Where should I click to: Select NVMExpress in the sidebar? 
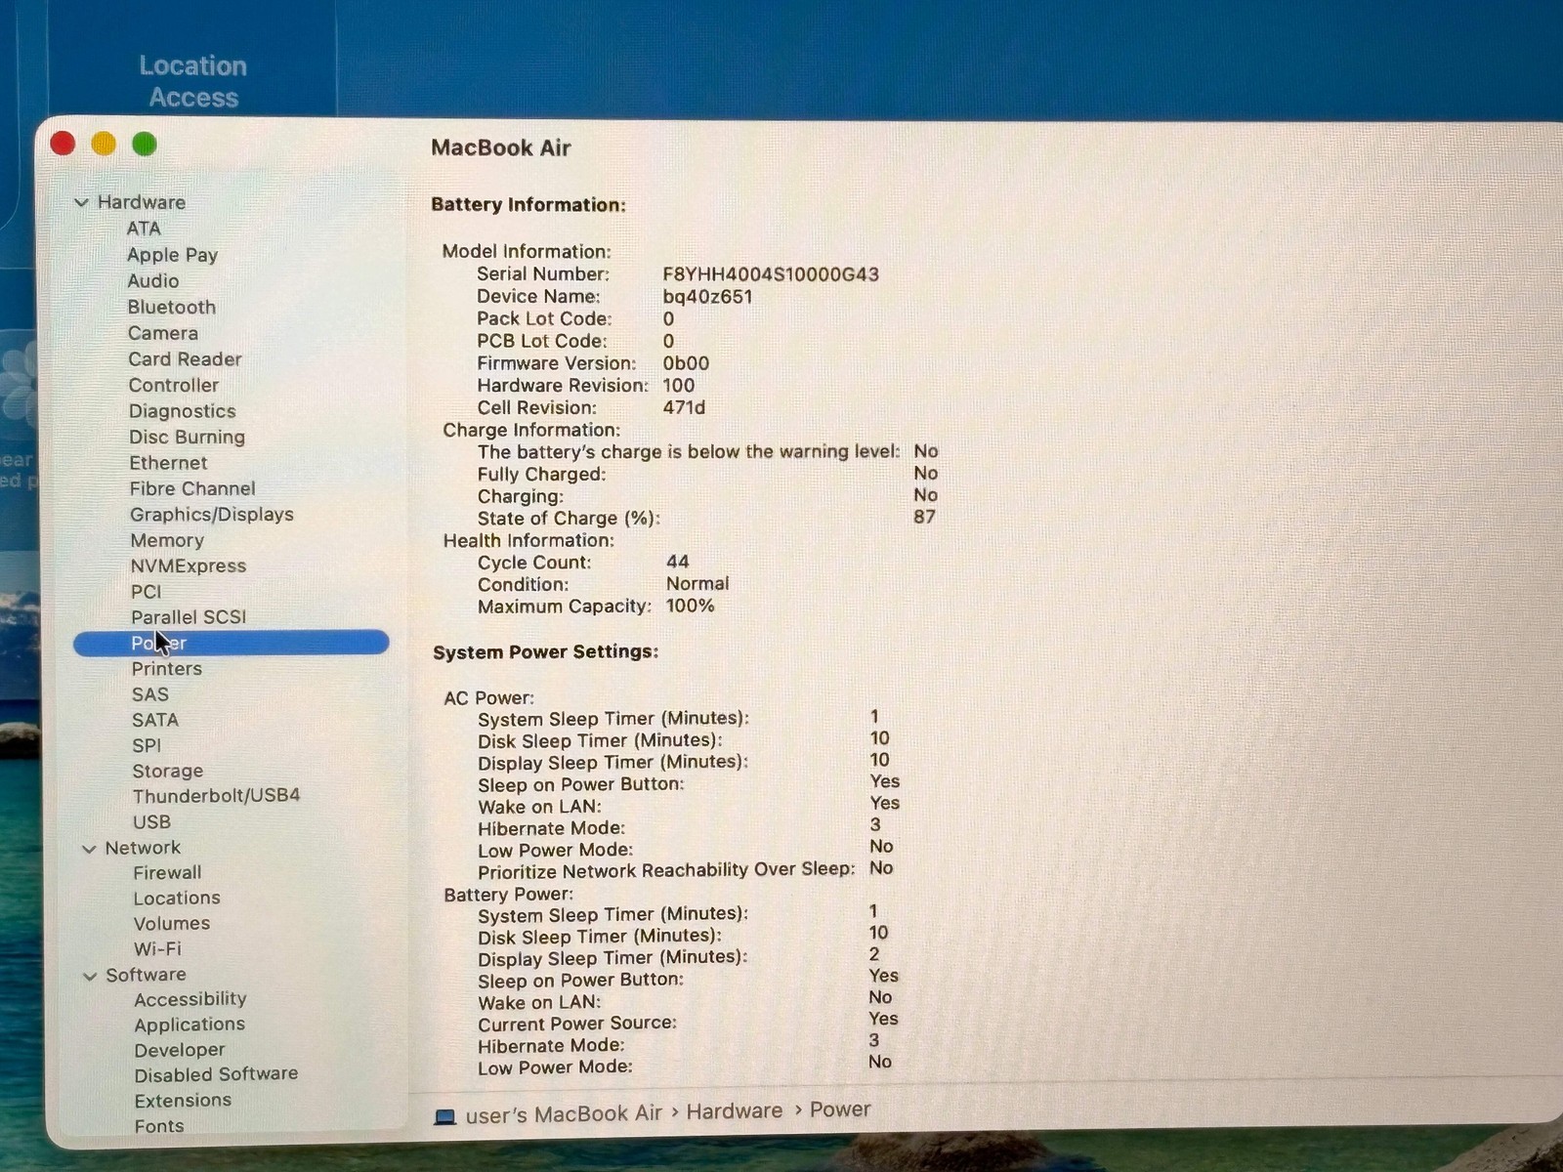point(189,565)
